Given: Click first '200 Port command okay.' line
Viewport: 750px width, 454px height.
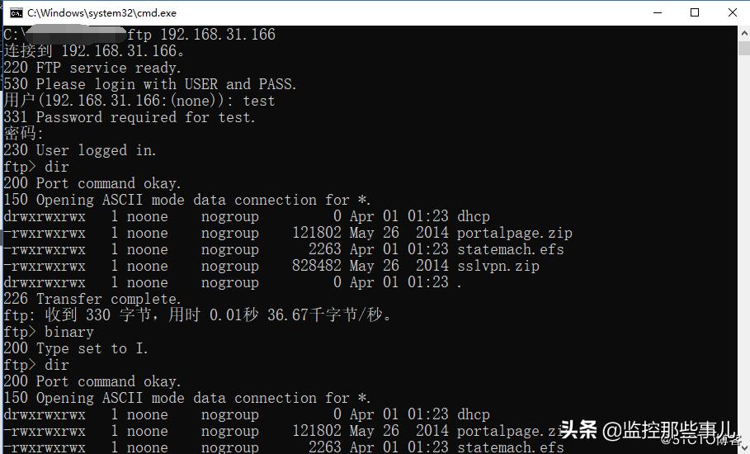Looking at the screenshot, I should point(92,183).
